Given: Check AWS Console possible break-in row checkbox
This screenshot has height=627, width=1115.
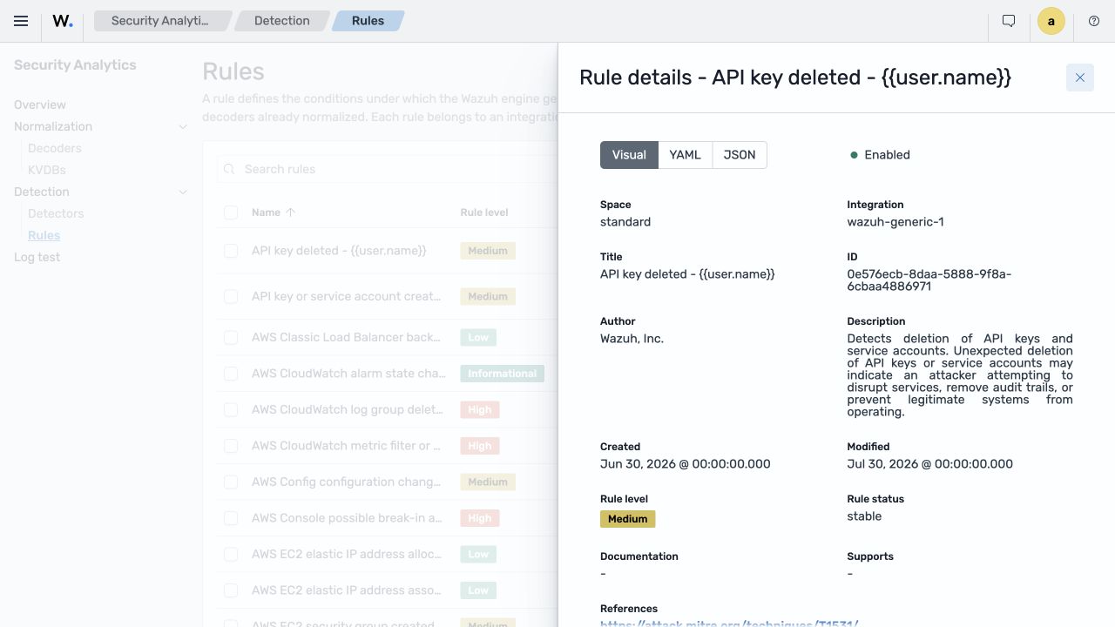Looking at the screenshot, I should click(x=231, y=518).
